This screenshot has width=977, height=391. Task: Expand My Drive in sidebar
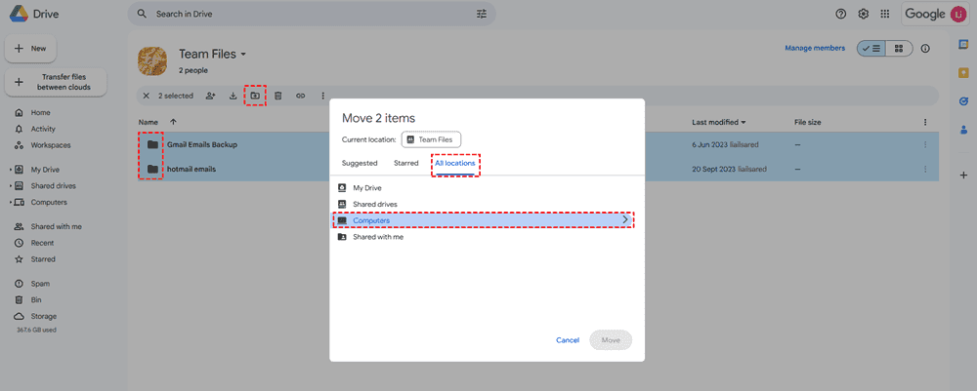pos(11,170)
